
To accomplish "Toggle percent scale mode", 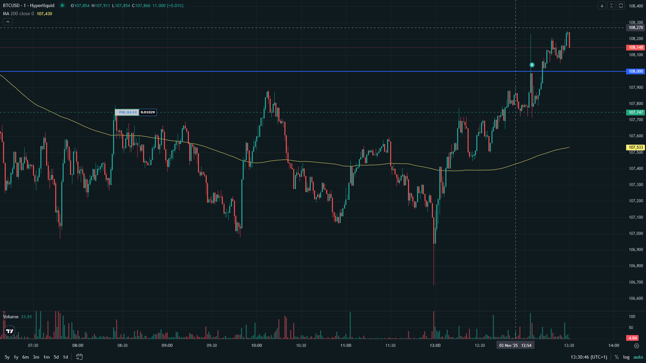I will point(616,357).
